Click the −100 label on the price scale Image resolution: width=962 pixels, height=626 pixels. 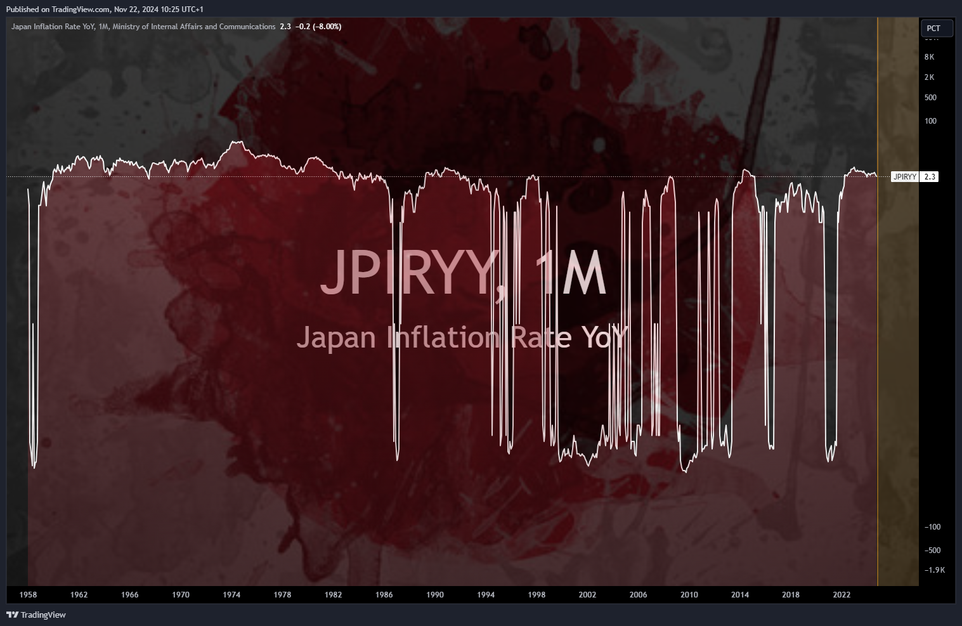coord(932,527)
